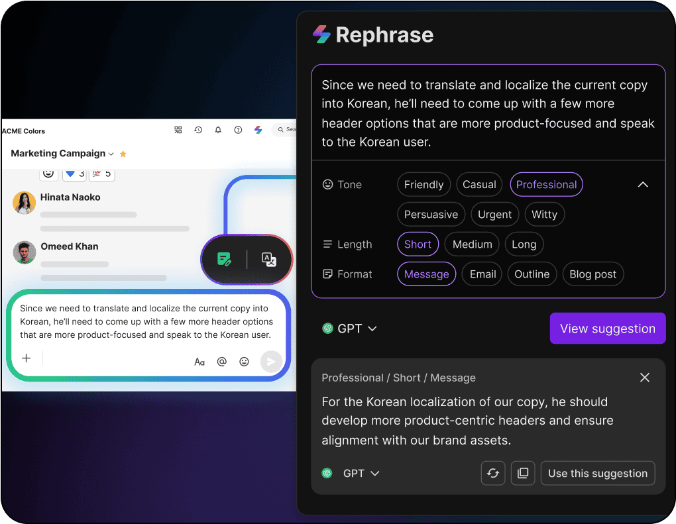
Task: Choose the Email format chip
Action: tap(482, 274)
